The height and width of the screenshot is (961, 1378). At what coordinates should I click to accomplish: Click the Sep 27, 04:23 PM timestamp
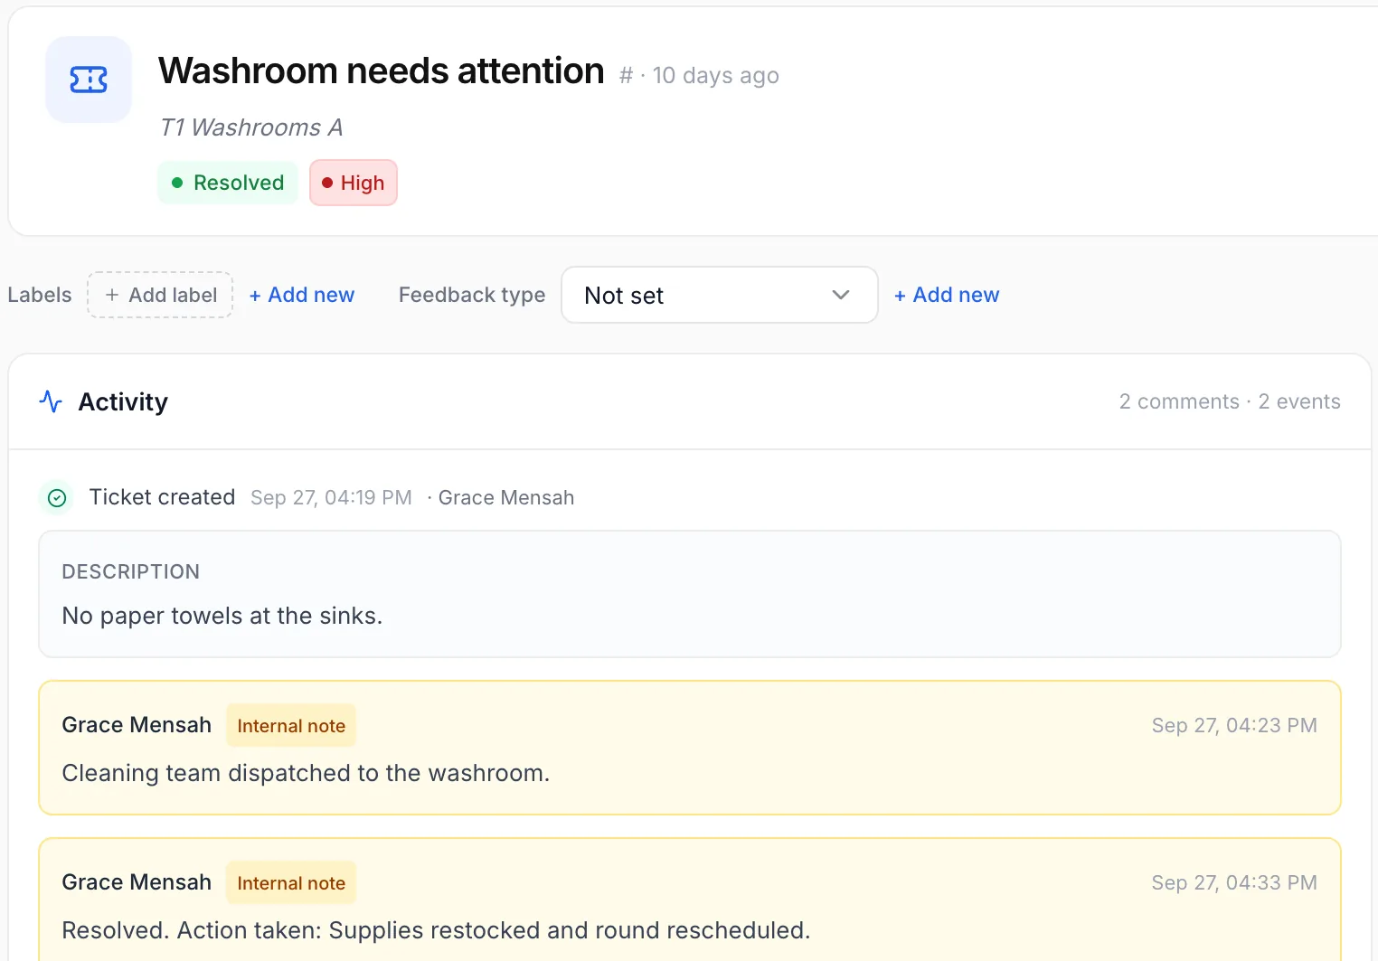tap(1234, 725)
